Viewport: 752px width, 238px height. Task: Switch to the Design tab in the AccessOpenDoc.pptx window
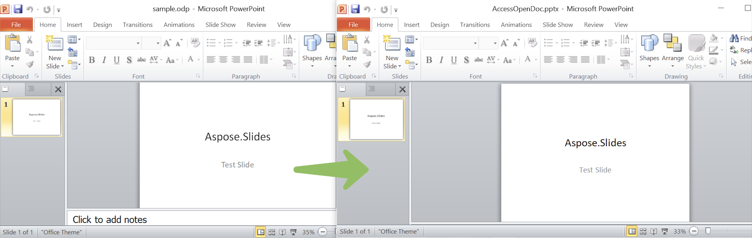click(x=439, y=25)
